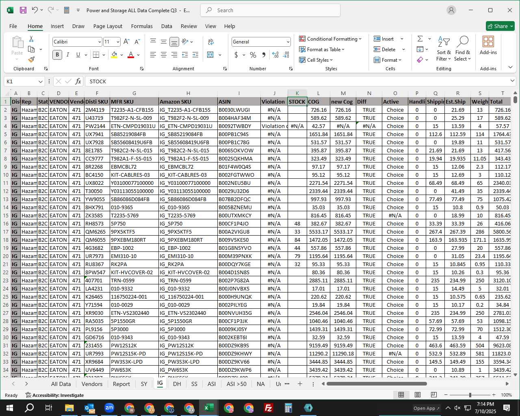Viewport: 520px width, 416px height.
Task: Collapse the ribbon with chevron
Action: pyautogui.click(x=510, y=67)
